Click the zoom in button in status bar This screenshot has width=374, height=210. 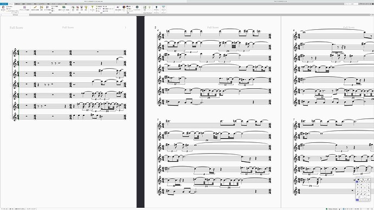coord(372,209)
